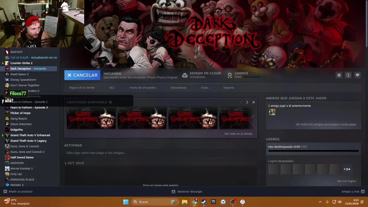Click achievements progress bar 0/40
368x207 pixels.
tap(313, 151)
